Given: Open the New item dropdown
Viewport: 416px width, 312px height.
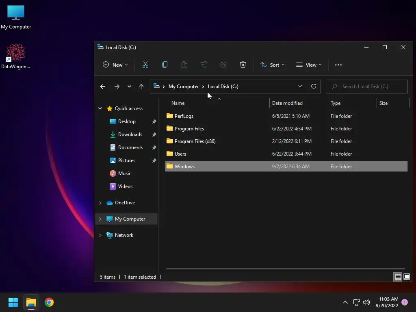Looking at the screenshot, I should pyautogui.click(x=115, y=65).
